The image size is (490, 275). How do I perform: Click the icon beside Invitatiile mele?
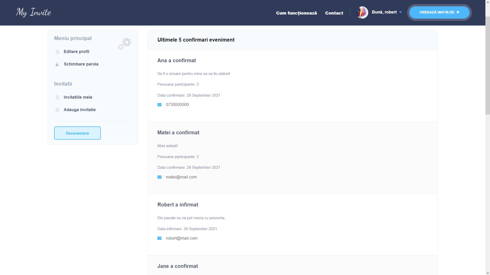click(x=57, y=97)
